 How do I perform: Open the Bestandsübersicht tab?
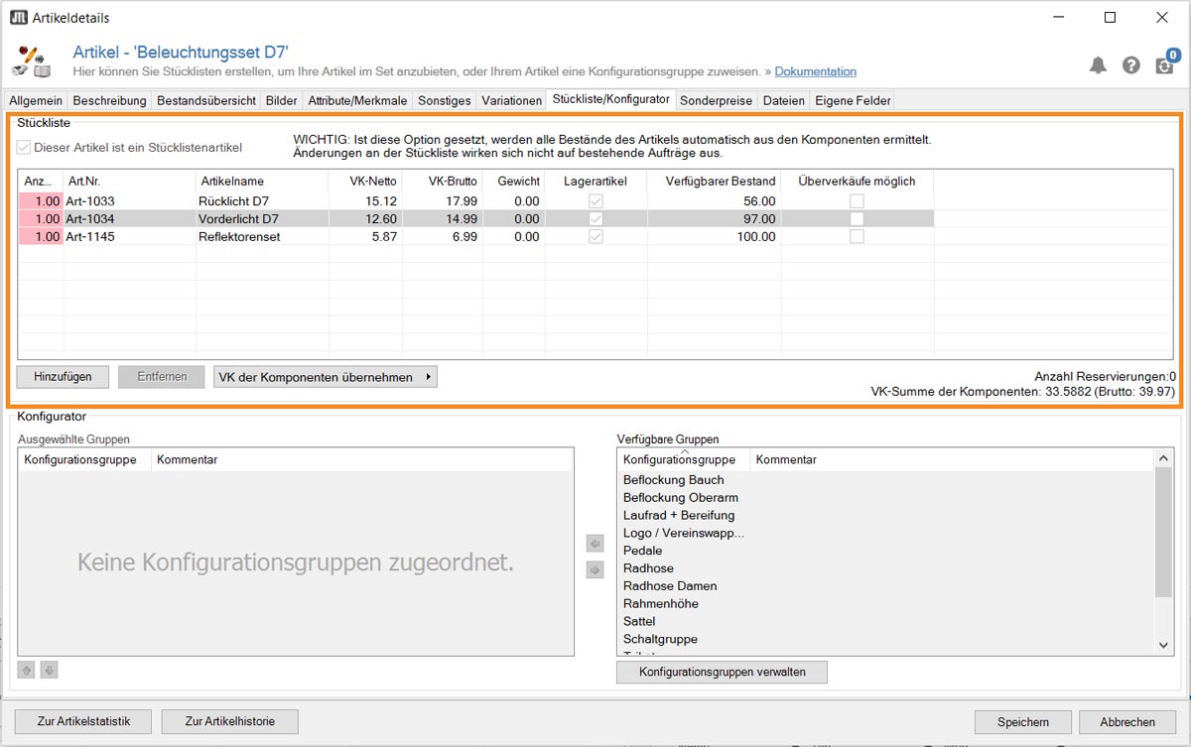[x=206, y=100]
